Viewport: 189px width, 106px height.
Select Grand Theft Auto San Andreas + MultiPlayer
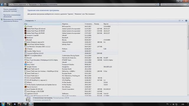(x=71, y=71)
